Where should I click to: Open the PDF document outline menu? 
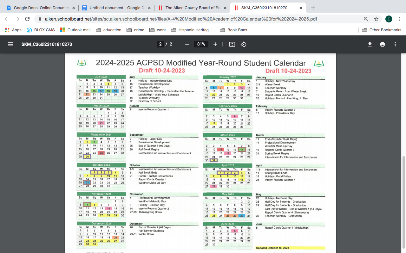[x=11, y=44]
